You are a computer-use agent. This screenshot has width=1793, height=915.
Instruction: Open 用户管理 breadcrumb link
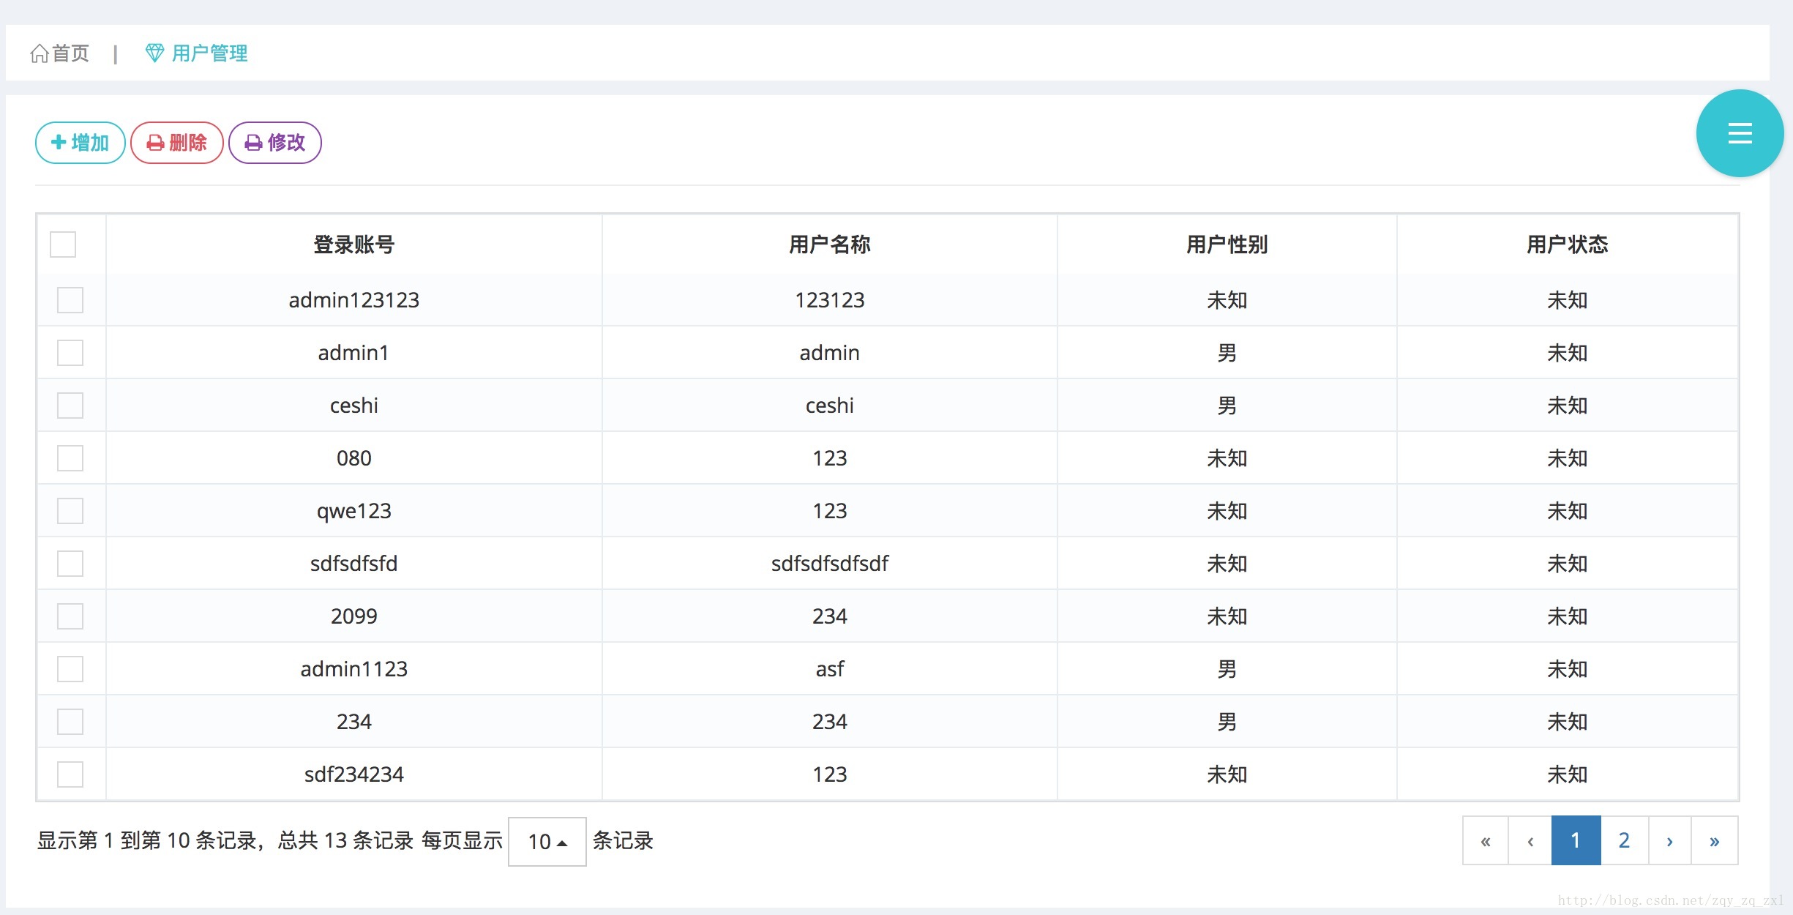[209, 53]
